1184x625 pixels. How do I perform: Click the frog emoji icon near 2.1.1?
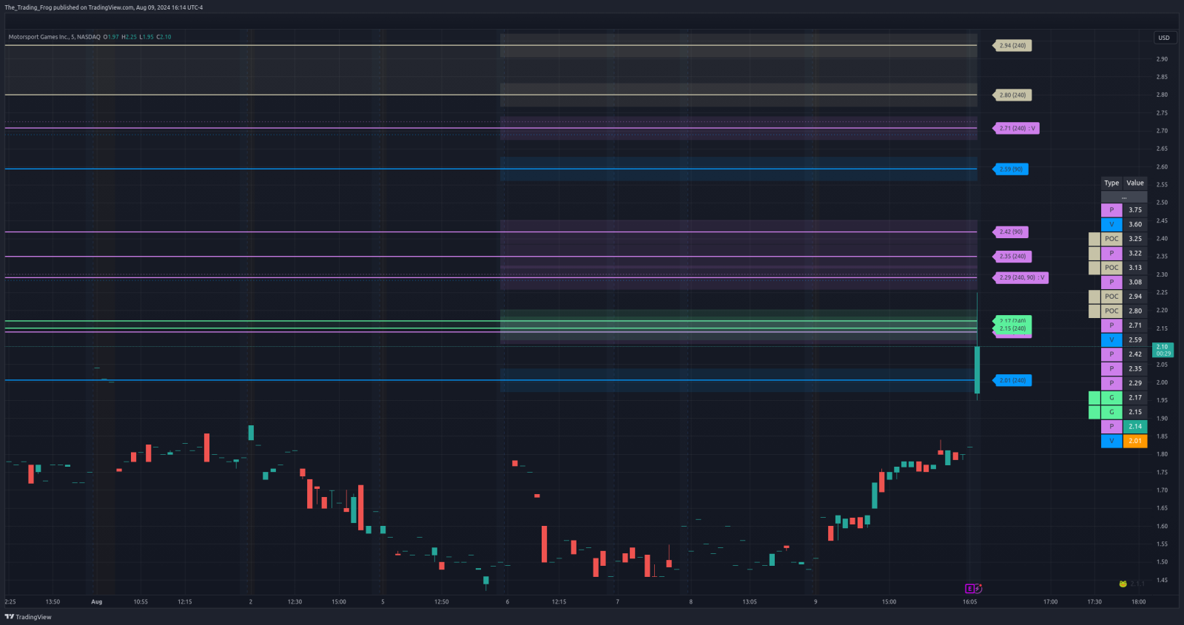1123,584
